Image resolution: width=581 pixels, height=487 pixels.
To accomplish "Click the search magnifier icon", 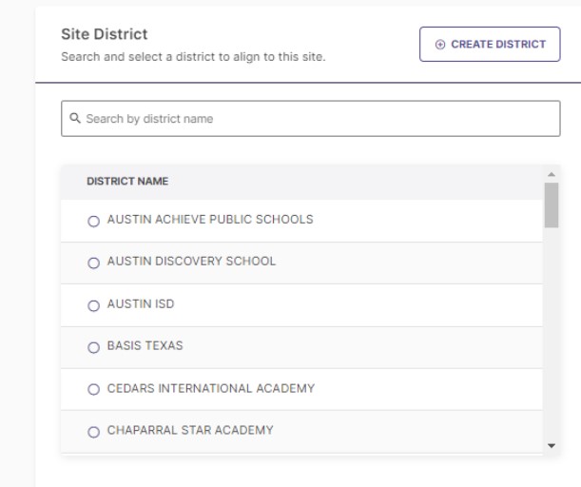I will point(75,118).
